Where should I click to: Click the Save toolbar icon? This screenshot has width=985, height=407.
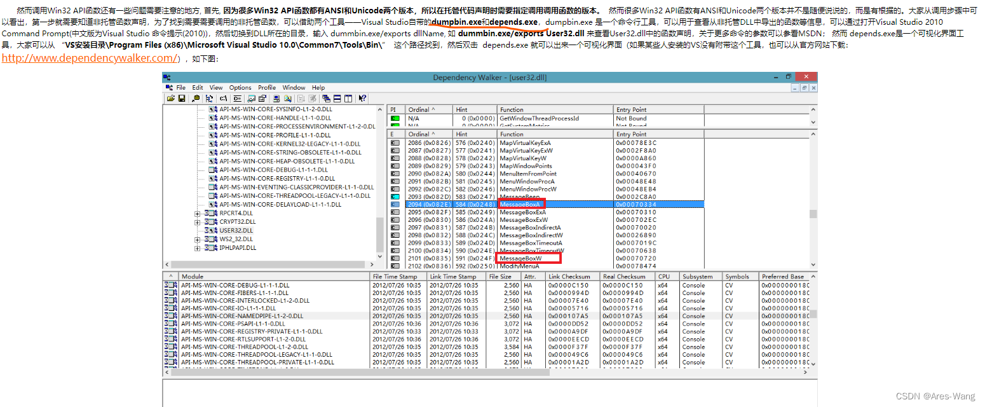[x=182, y=99]
